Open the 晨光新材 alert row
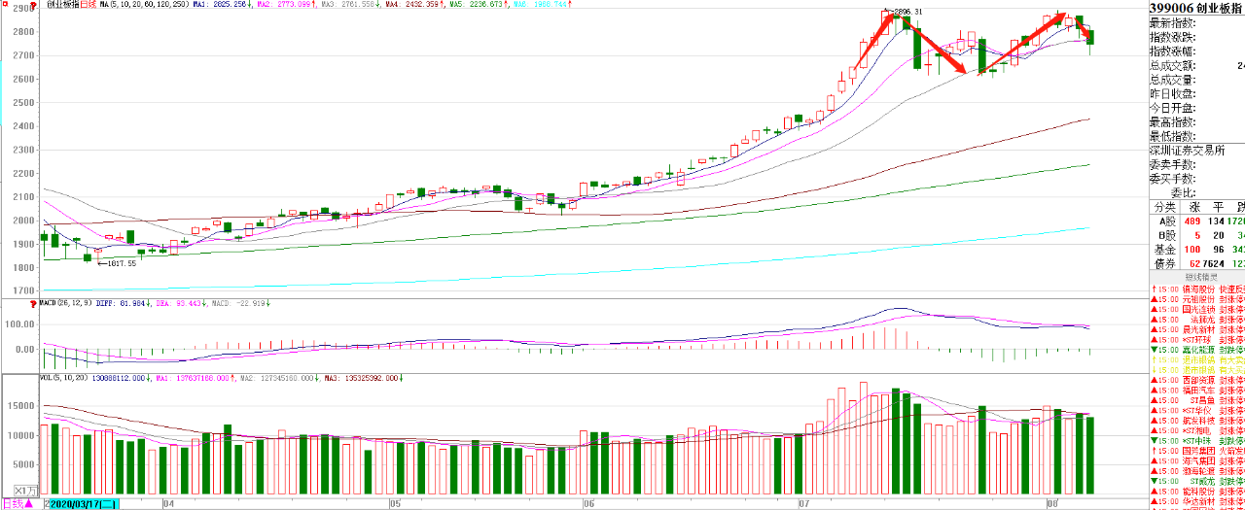The width and height of the screenshot is (1245, 510). click(x=1197, y=329)
